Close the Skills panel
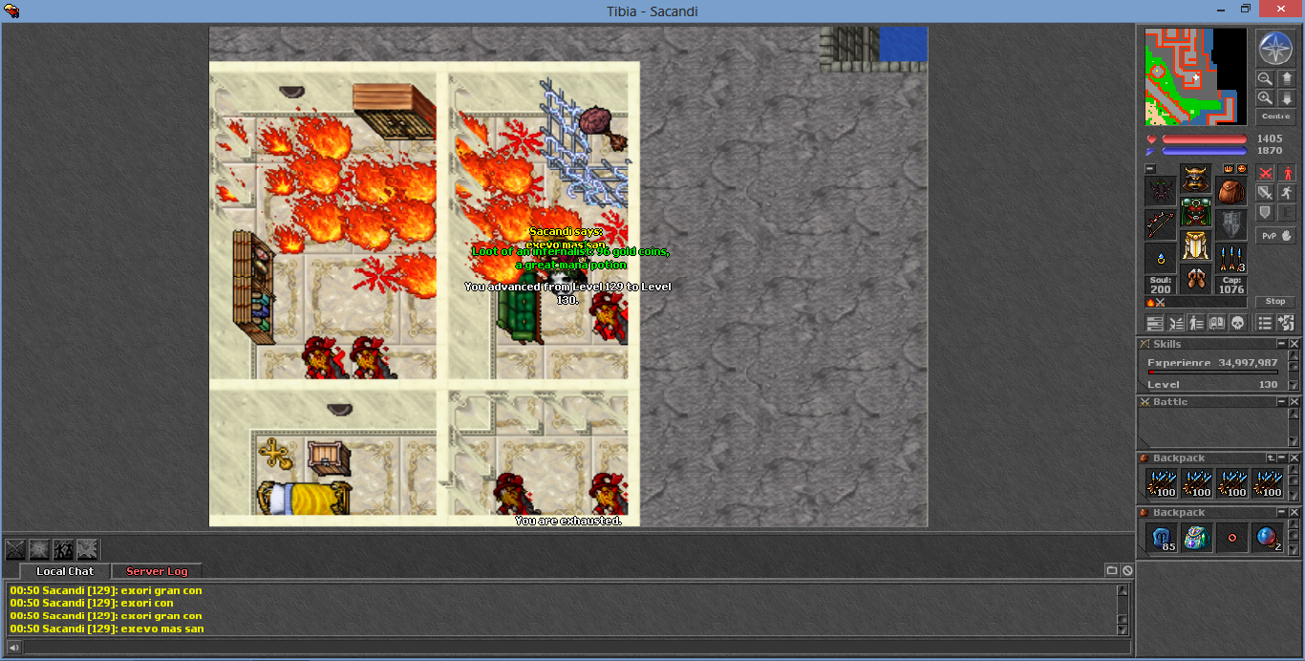Screen dimensions: 1305x661 click(x=1294, y=344)
